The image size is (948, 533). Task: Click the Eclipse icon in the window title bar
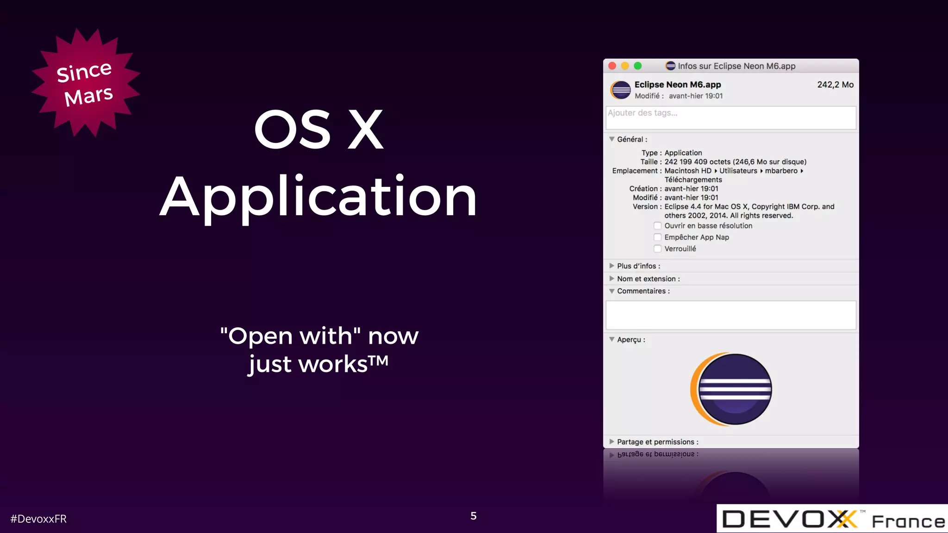[670, 66]
